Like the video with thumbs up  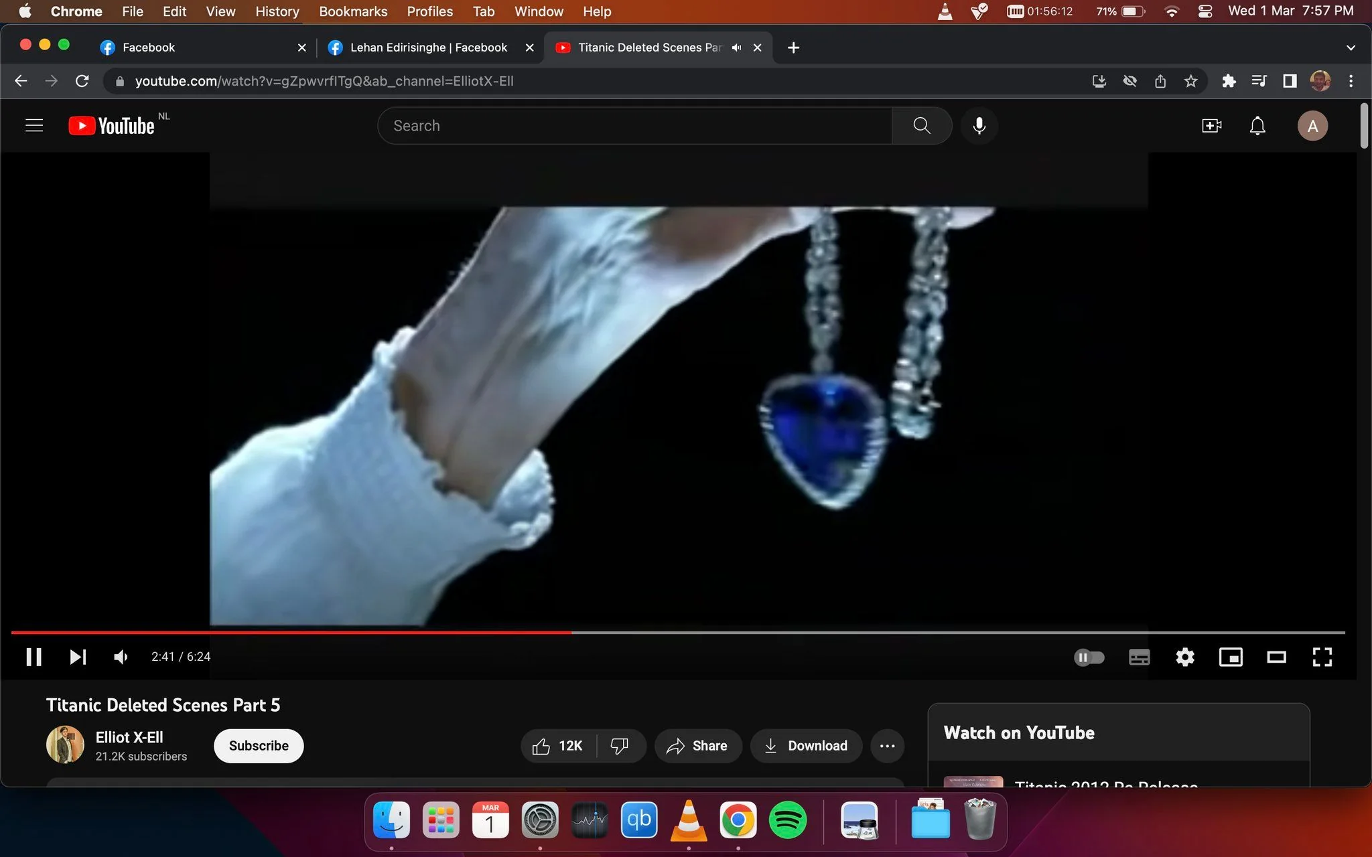557,746
